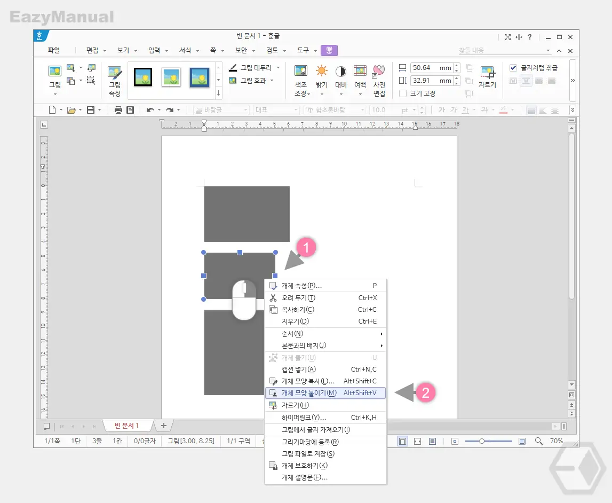Choose 개체 보호하기(K) in context menu
The image size is (612, 503).
pos(325,466)
